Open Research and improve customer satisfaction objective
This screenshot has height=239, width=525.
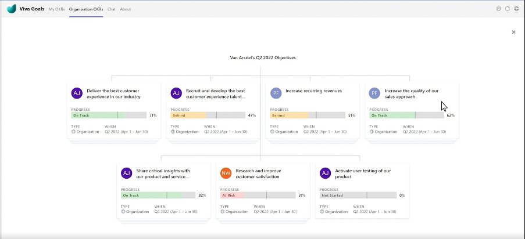[x=259, y=173]
